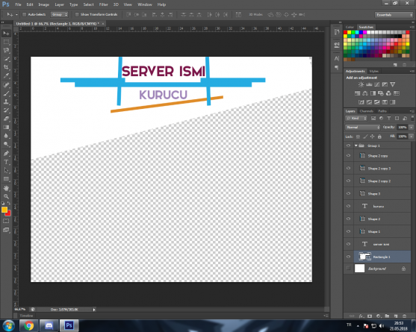Enable the Auto-Select checkbox
416x332 pixels.
point(24,15)
